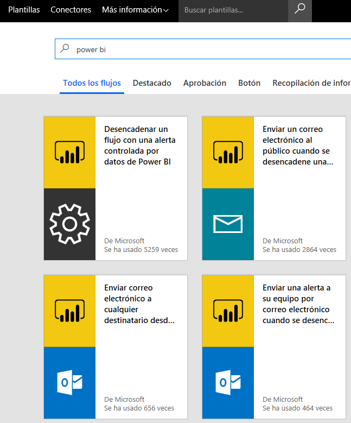Open the Conectores menu item
The height and width of the screenshot is (423, 351).
tap(71, 10)
